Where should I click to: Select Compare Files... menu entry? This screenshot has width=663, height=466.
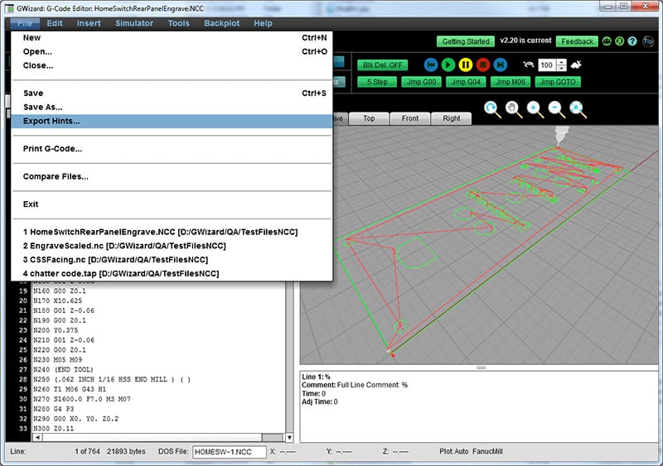(172, 176)
